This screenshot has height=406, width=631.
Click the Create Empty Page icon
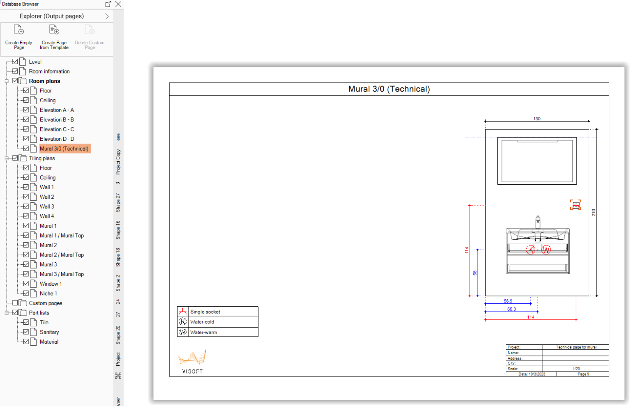(x=19, y=30)
